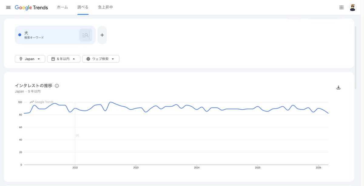Switch to the 急上昇中 tab

(106, 7)
